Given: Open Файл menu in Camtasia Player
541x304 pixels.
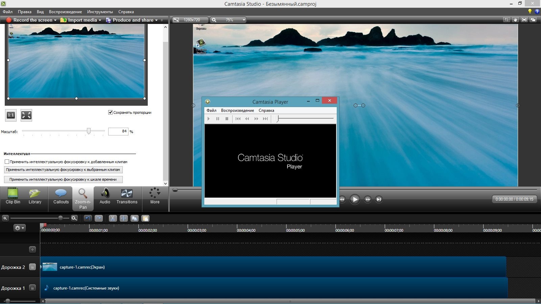Looking at the screenshot, I should (211, 110).
